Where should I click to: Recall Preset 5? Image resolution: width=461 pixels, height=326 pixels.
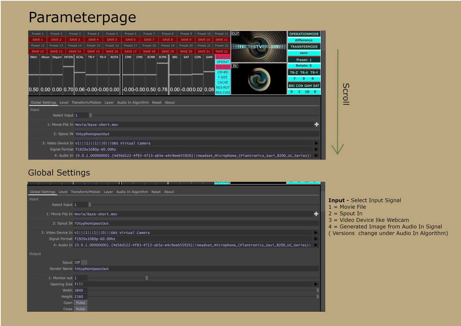tap(112, 34)
